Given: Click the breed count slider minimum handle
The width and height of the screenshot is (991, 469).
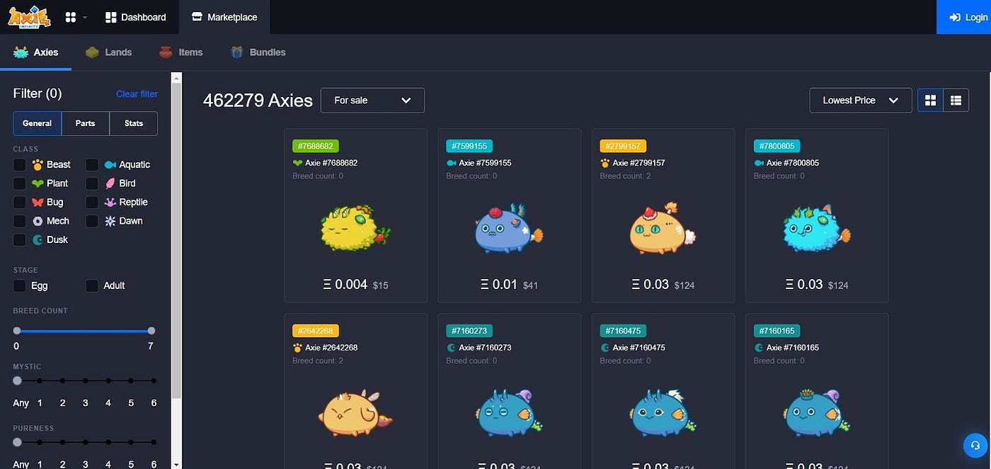Looking at the screenshot, I should click(17, 331).
